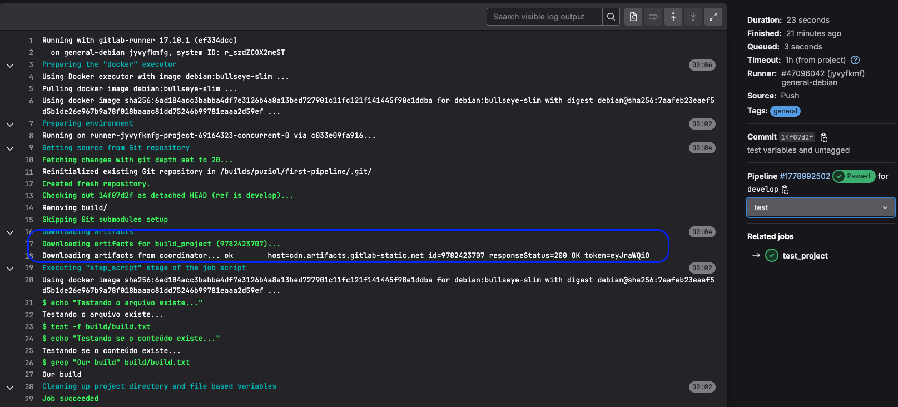The image size is (898, 407).
Task: Click the Passed pipeline status badge
Action: (x=854, y=176)
